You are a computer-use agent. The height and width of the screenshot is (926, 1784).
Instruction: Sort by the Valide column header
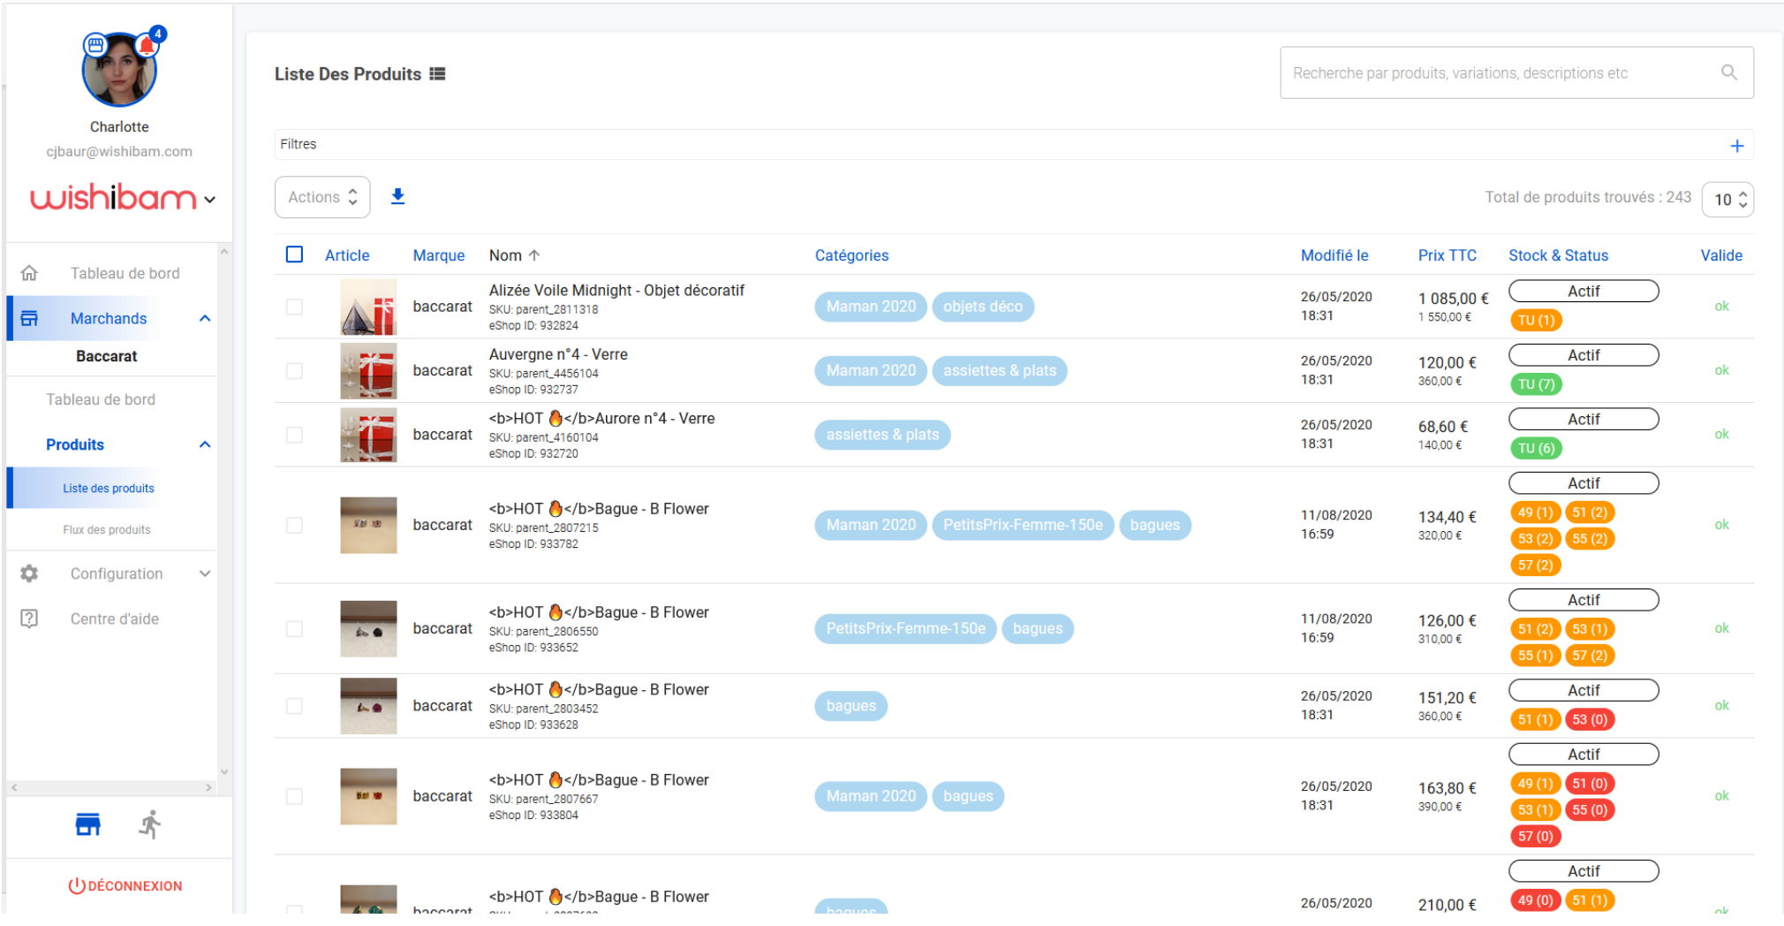pyautogui.click(x=1721, y=255)
